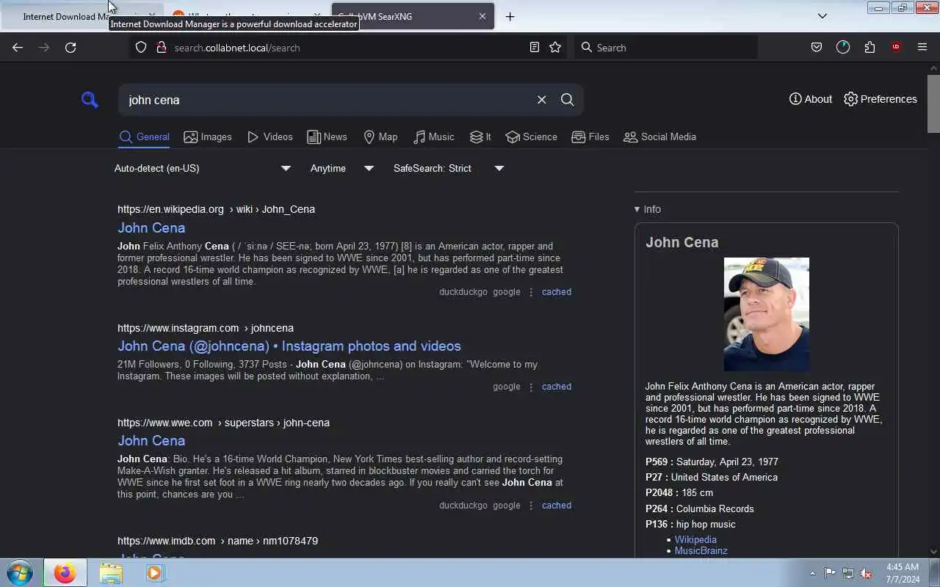The height and width of the screenshot is (587, 940).
Task: Click the uBlock Origin toolbar icon
Action: 895,47
